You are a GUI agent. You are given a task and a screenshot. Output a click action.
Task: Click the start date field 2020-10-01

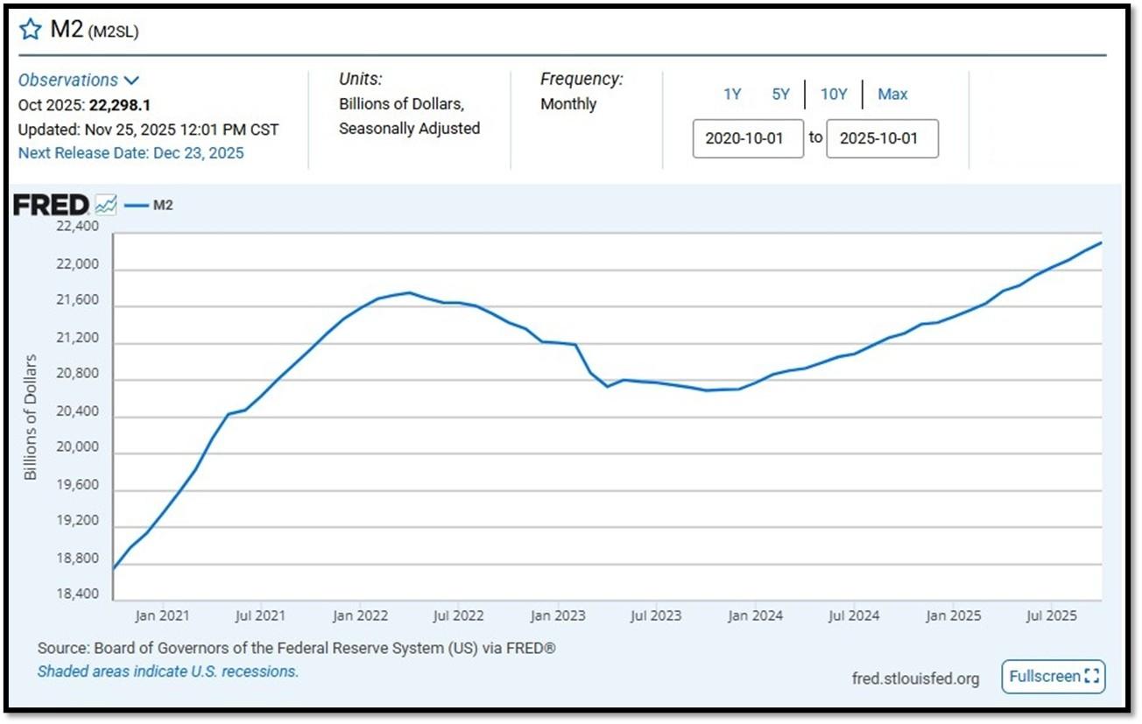click(748, 138)
